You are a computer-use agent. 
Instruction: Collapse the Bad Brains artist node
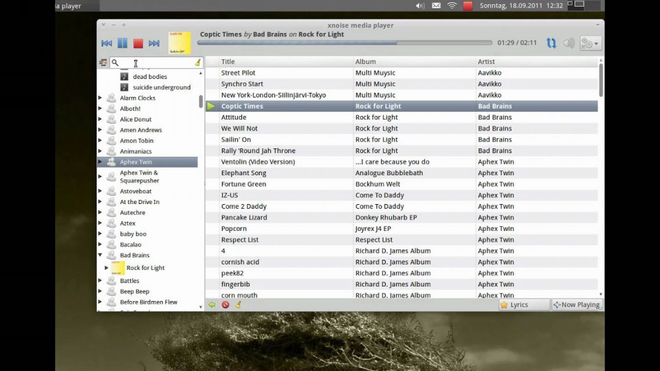100,255
